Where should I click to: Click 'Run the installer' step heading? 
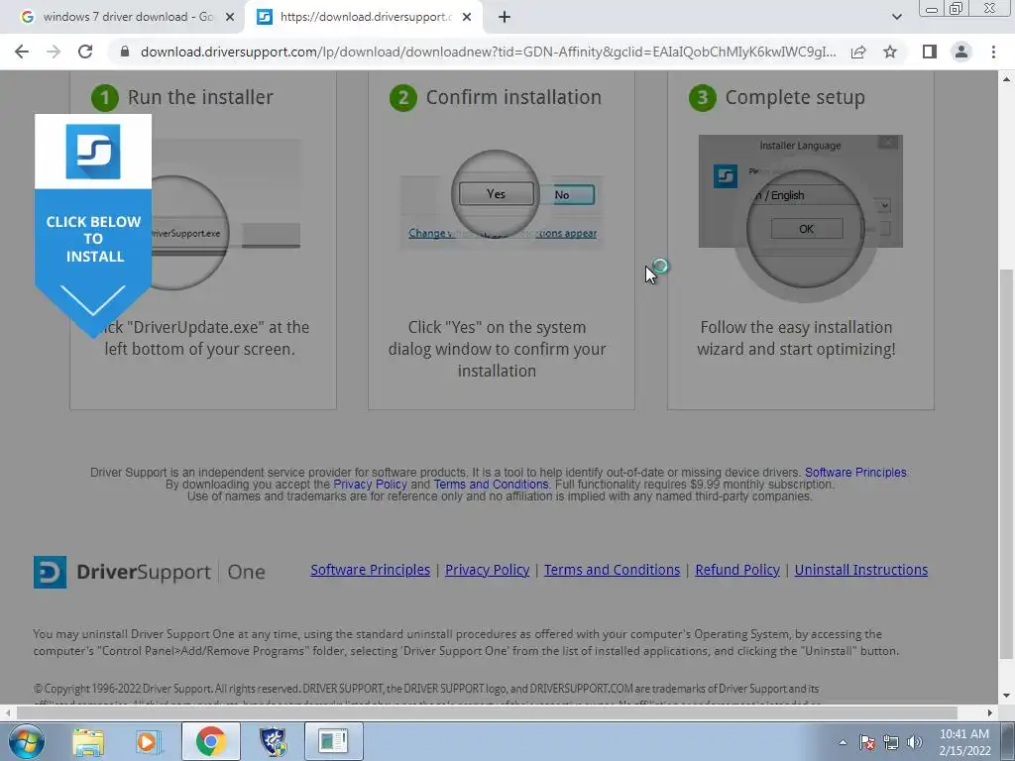point(200,97)
